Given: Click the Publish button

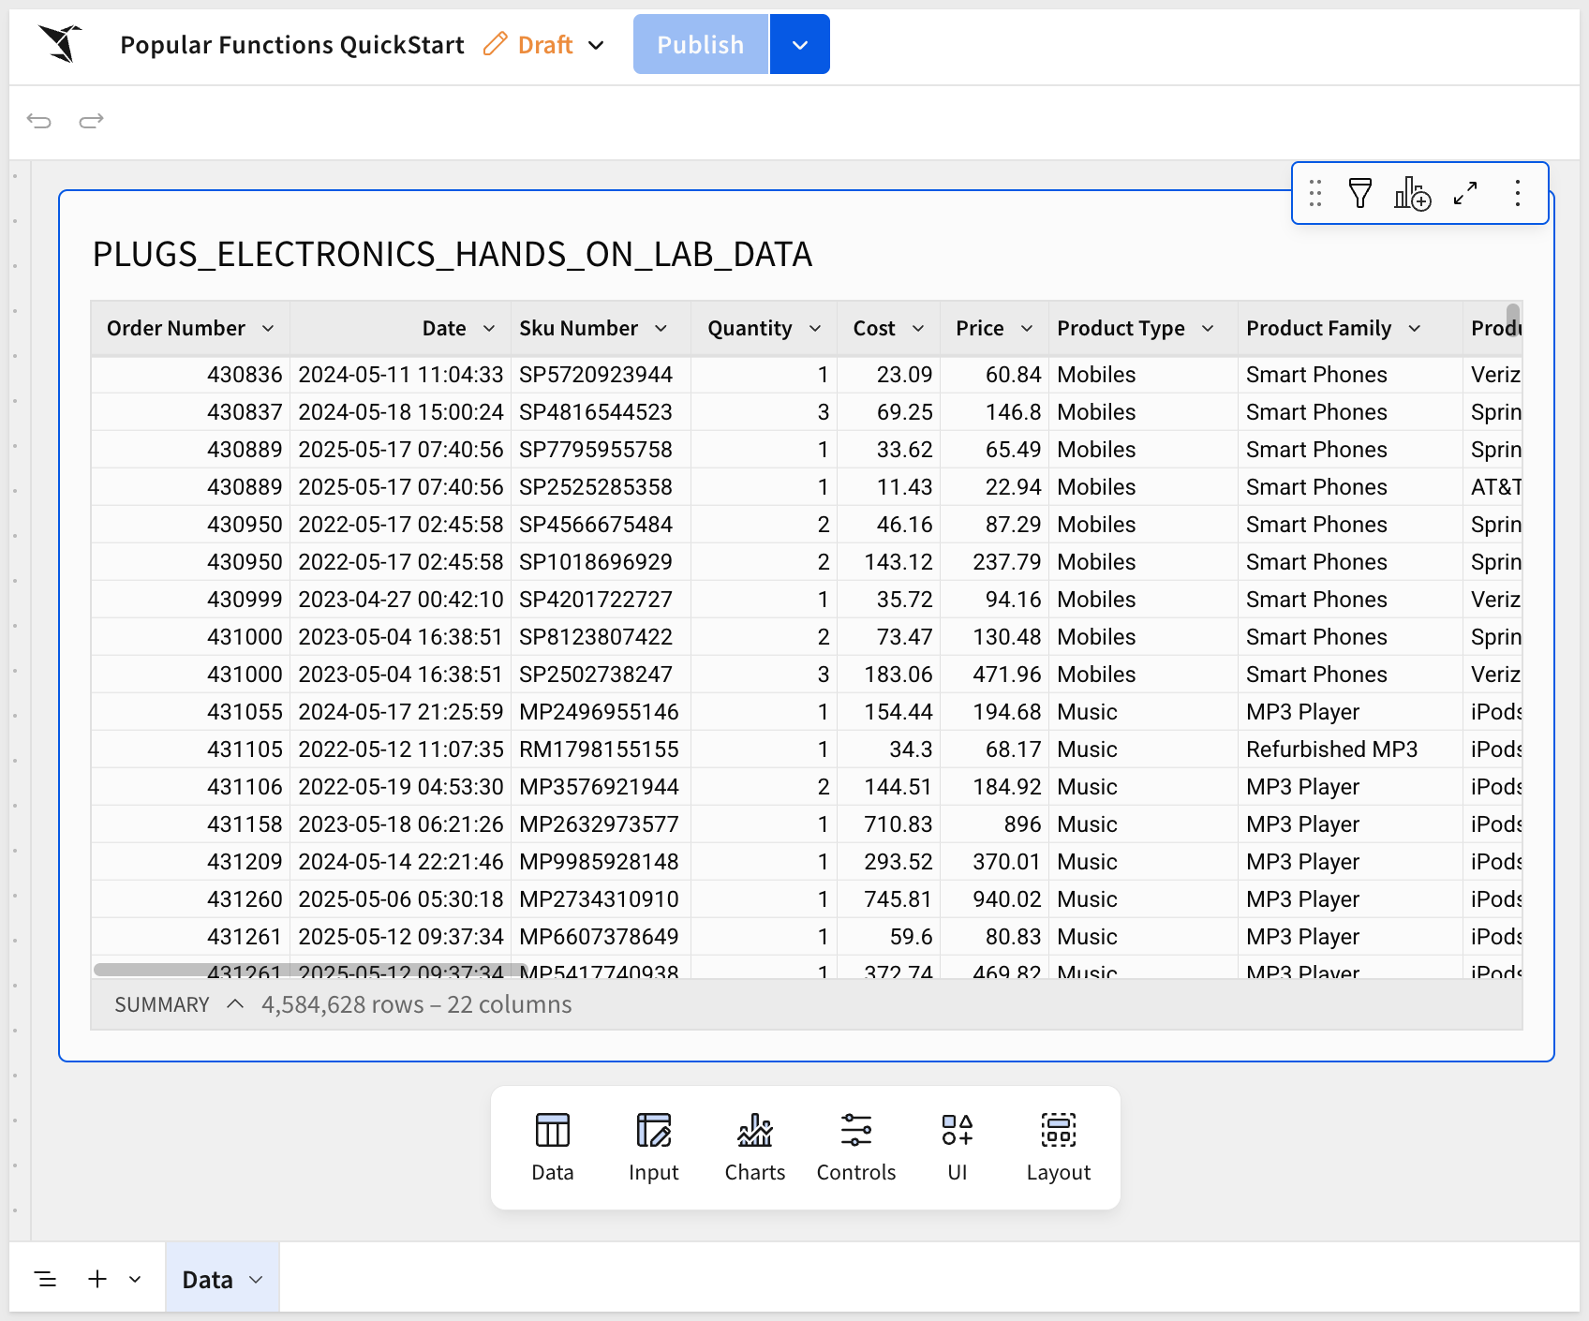Looking at the screenshot, I should coord(700,45).
